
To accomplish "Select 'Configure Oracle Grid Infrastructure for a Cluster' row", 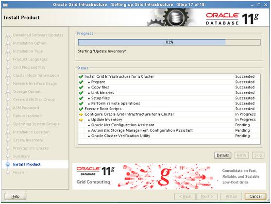I will (x=169, y=114).
